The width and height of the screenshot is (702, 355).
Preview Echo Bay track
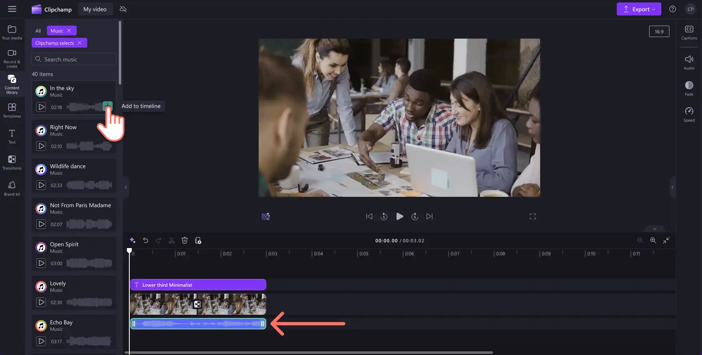tap(41, 341)
